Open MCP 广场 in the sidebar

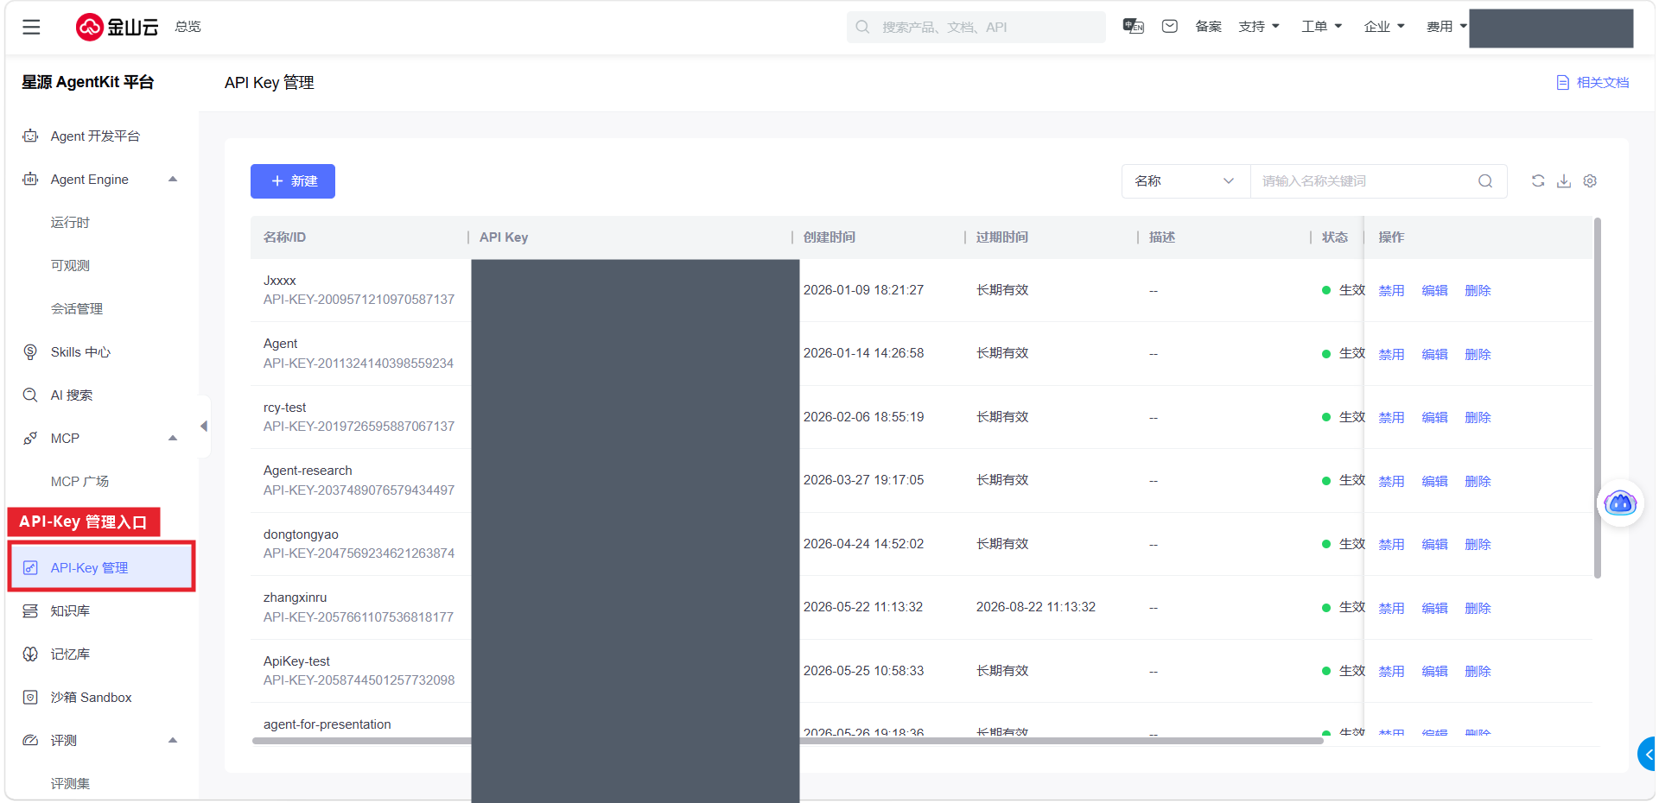coord(79,481)
